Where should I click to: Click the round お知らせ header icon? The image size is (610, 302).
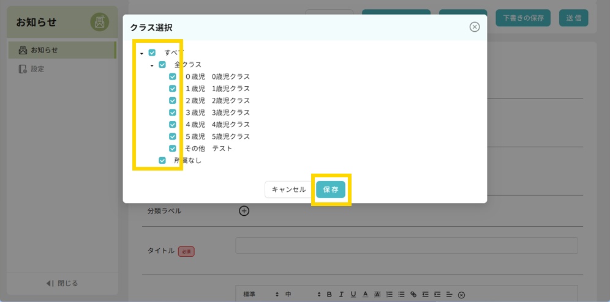99,22
